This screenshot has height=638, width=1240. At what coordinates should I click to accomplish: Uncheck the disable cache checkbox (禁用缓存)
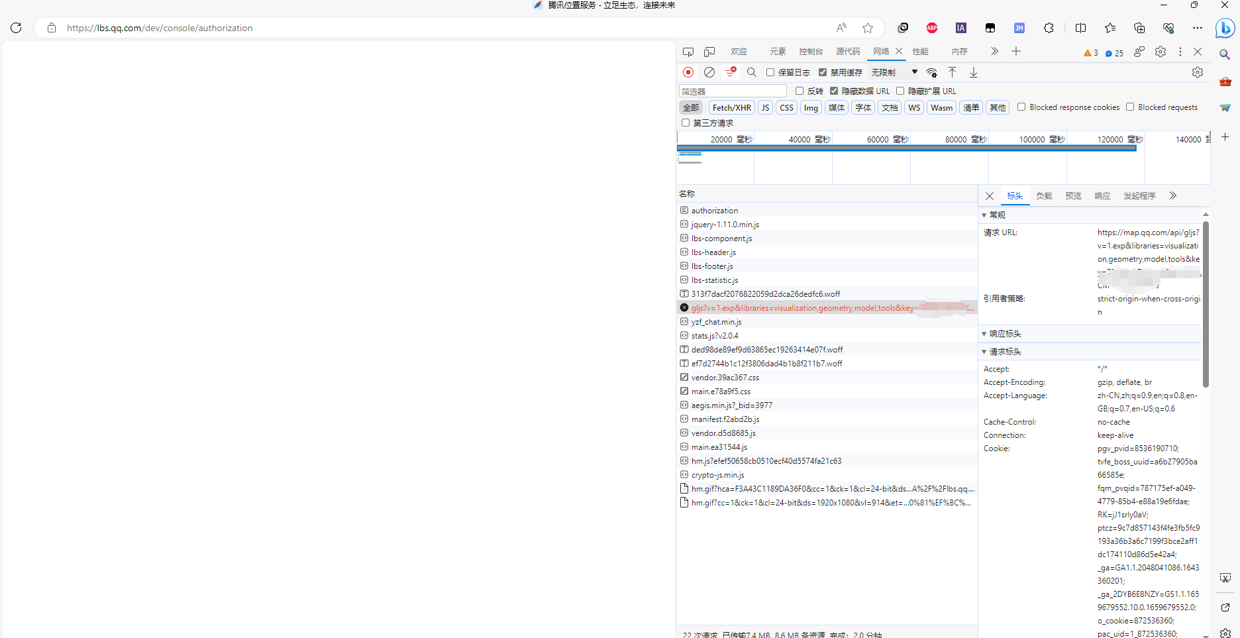(823, 72)
